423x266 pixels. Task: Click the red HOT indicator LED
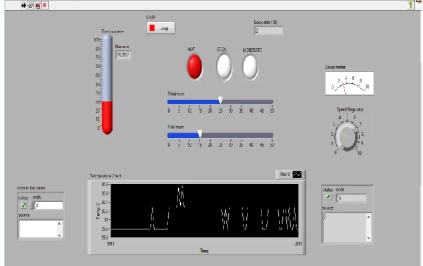(195, 67)
